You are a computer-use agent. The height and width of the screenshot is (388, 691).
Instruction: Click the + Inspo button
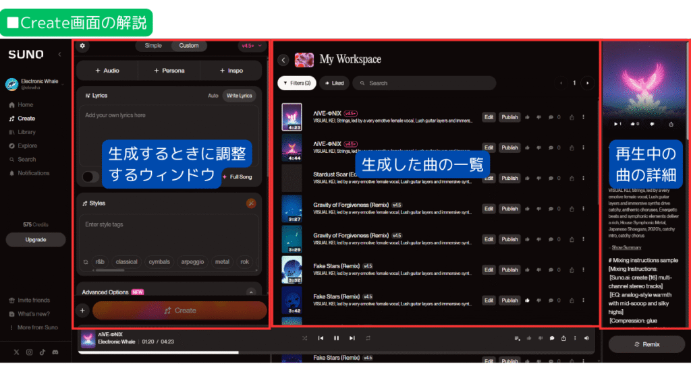[231, 71]
